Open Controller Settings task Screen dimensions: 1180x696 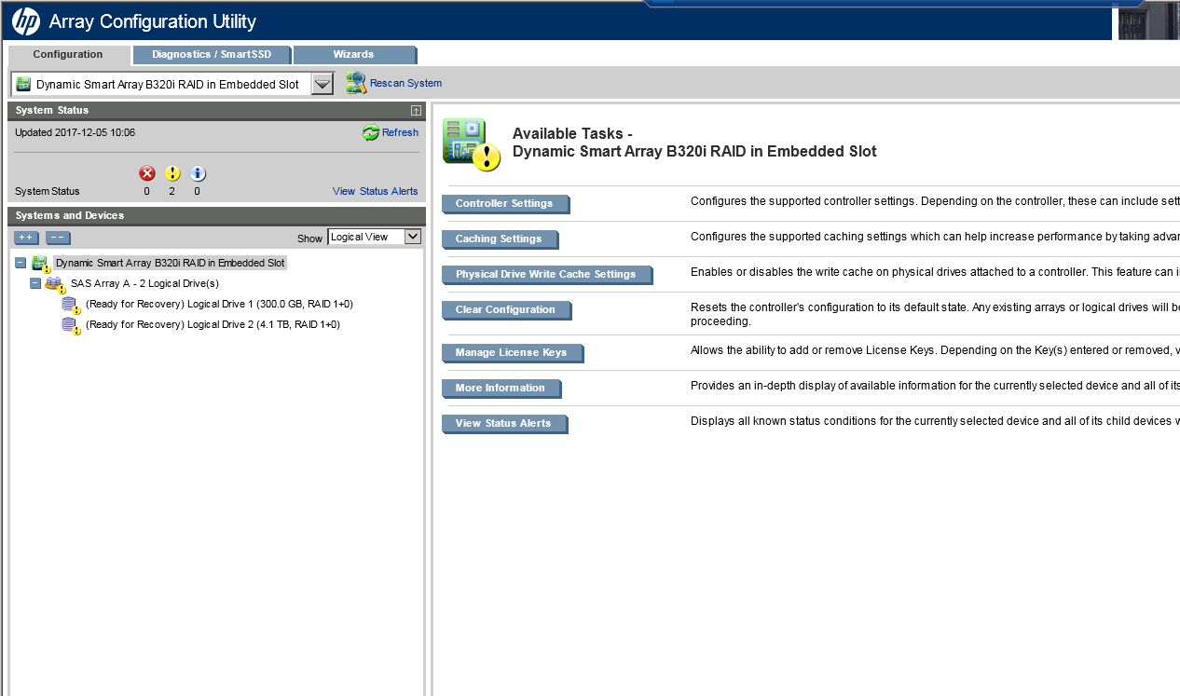click(x=505, y=204)
